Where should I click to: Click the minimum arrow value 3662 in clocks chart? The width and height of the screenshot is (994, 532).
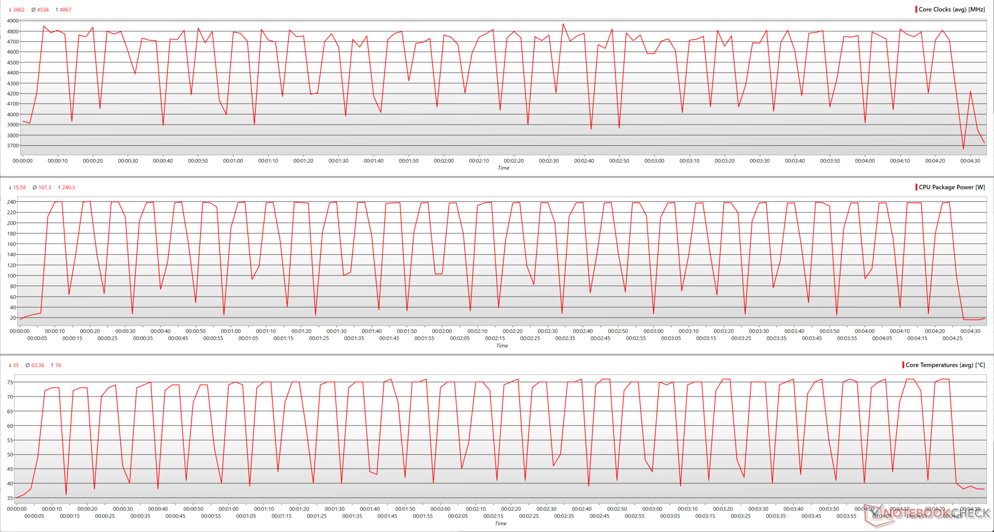(x=18, y=10)
